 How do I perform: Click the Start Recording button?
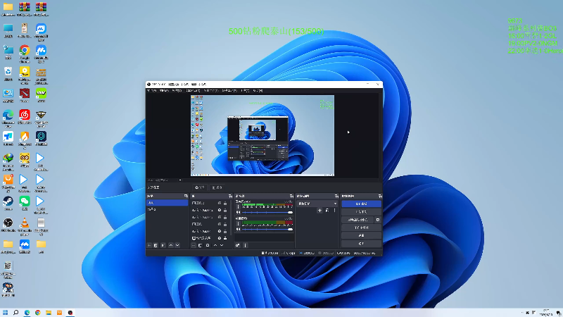pos(361,212)
